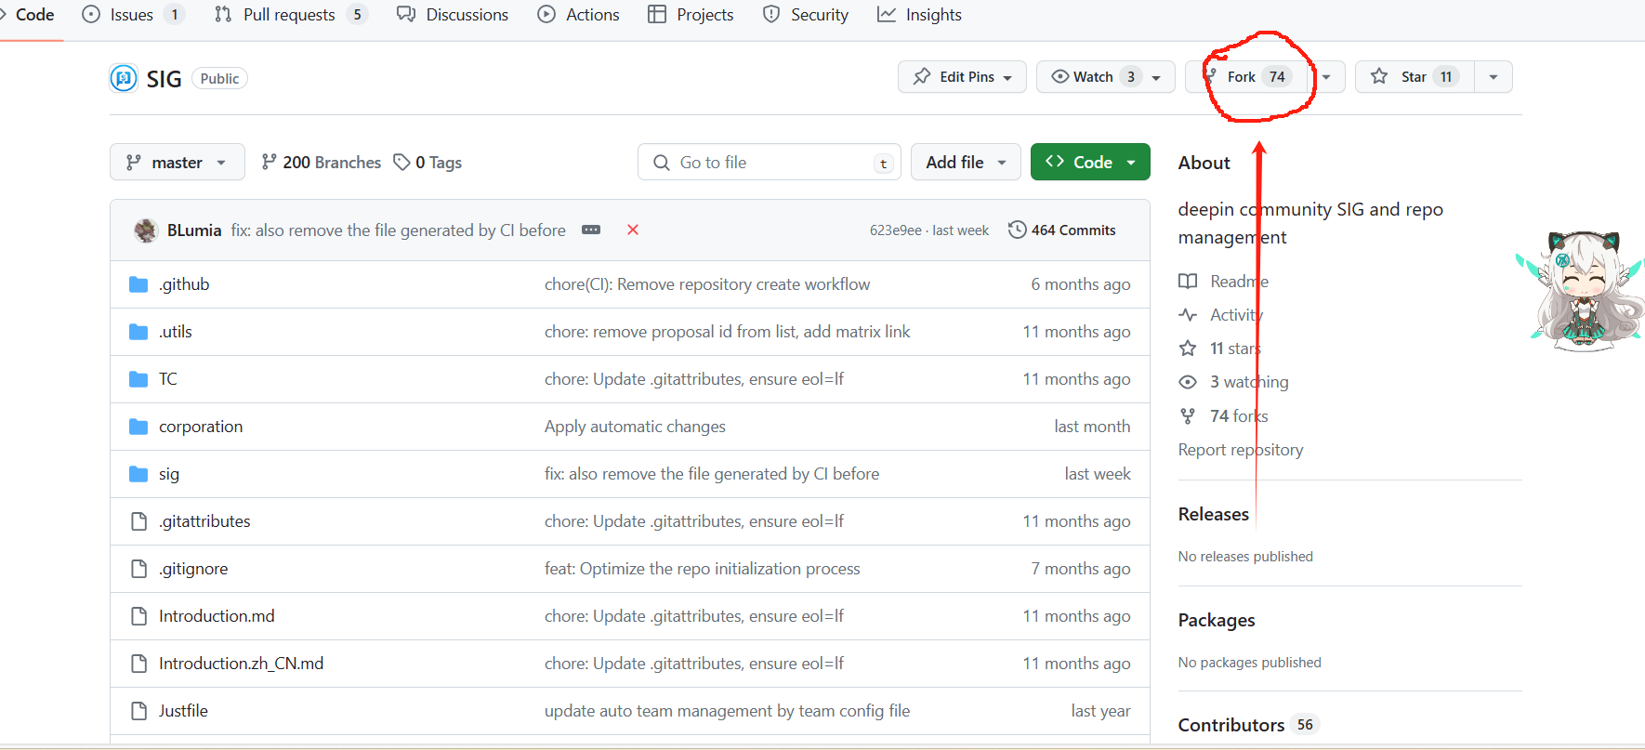The width and height of the screenshot is (1645, 750).
Task: Open the sig folder
Action: point(169,474)
